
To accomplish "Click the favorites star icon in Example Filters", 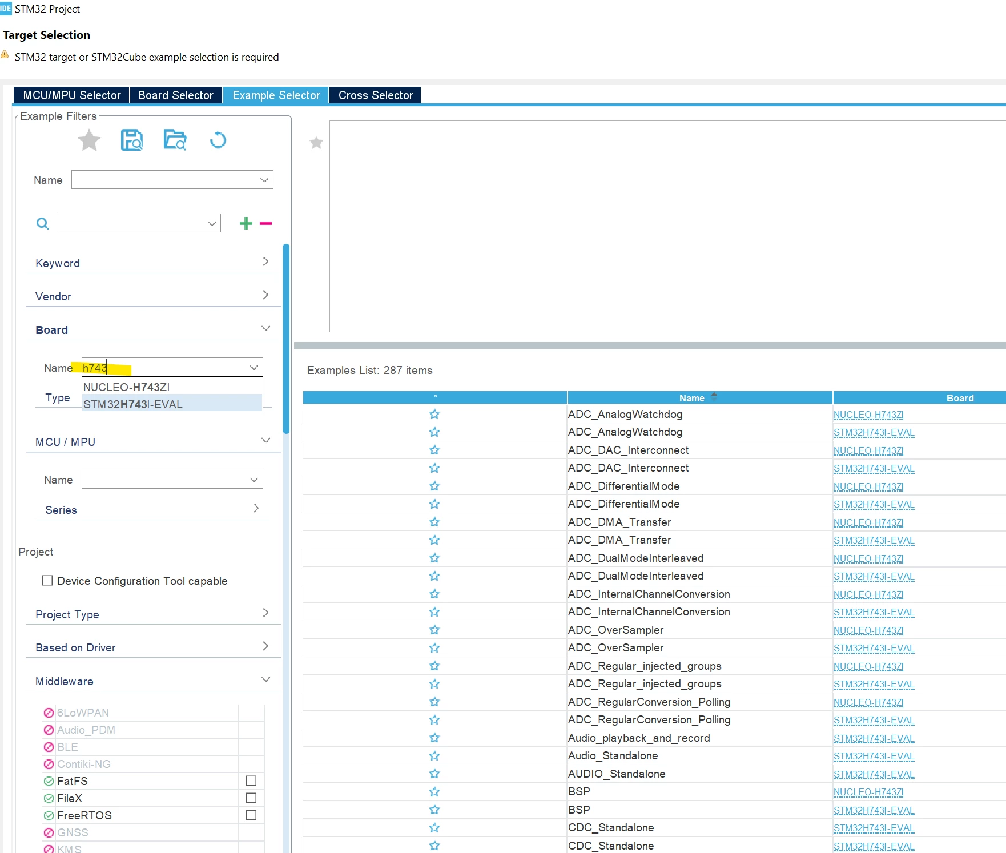I will tap(89, 140).
